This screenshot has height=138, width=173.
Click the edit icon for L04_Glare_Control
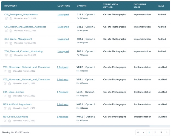[x=5, y=96]
